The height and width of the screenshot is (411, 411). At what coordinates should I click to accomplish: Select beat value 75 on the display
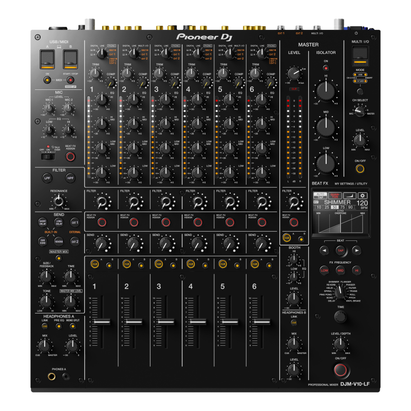point(343,207)
